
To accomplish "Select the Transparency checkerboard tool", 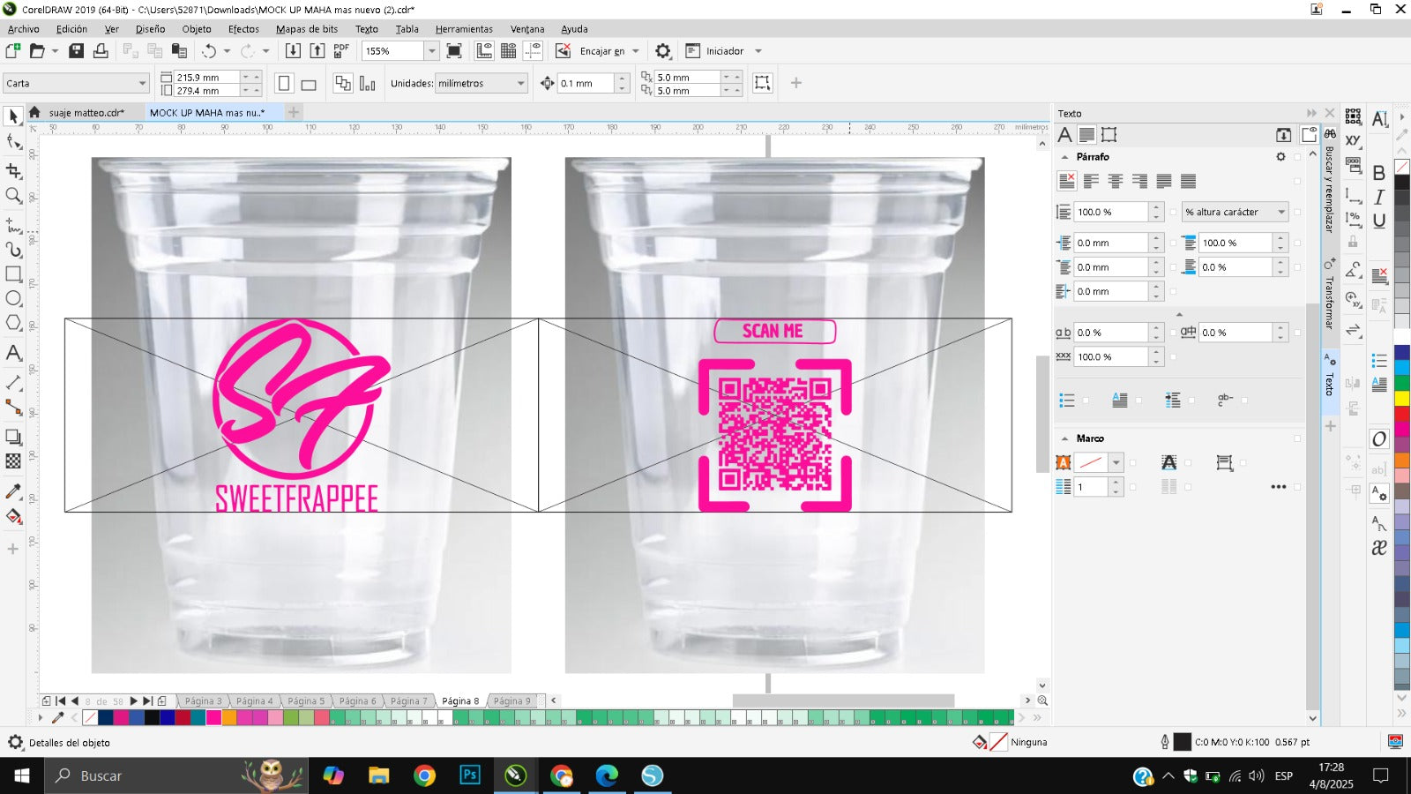I will tap(13, 461).
